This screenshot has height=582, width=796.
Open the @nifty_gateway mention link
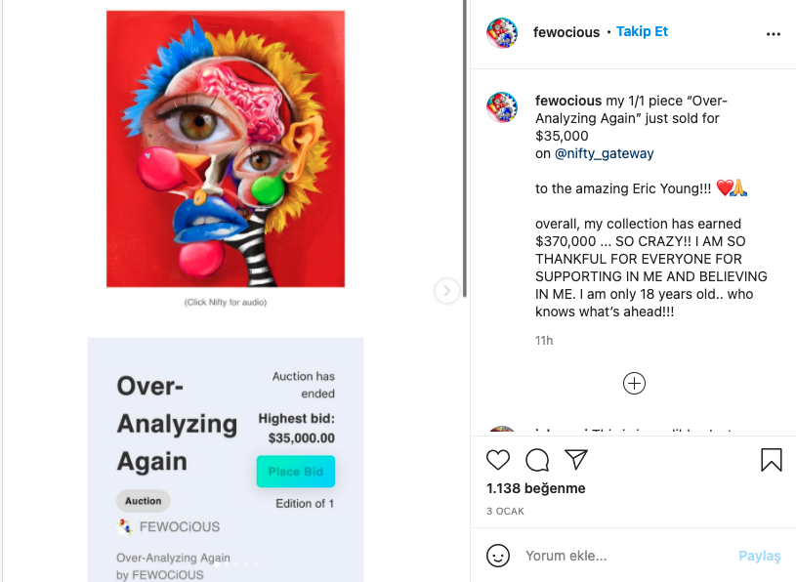coord(605,153)
